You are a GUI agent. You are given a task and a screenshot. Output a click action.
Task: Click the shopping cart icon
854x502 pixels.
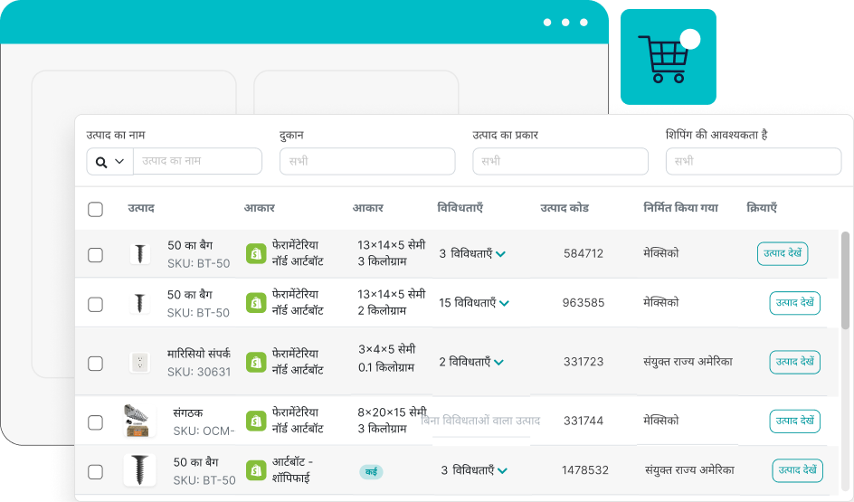click(x=665, y=58)
